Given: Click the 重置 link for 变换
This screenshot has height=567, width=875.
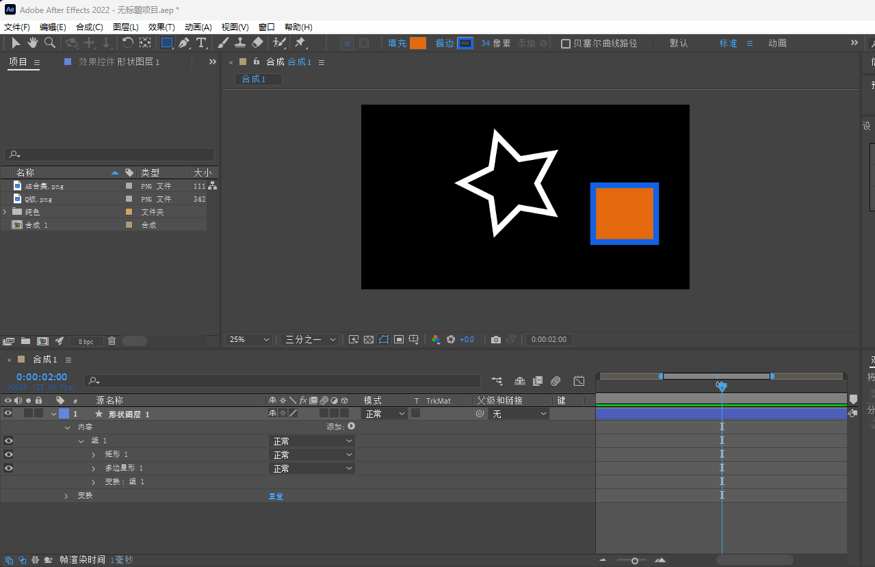Looking at the screenshot, I should tap(276, 496).
